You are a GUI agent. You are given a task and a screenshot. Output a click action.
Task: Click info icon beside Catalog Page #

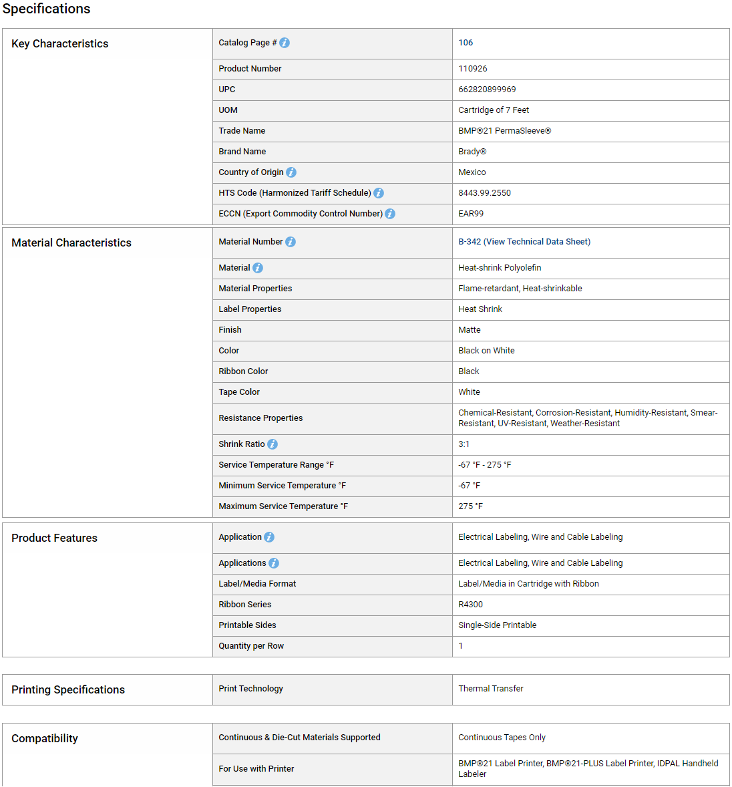[x=285, y=43]
